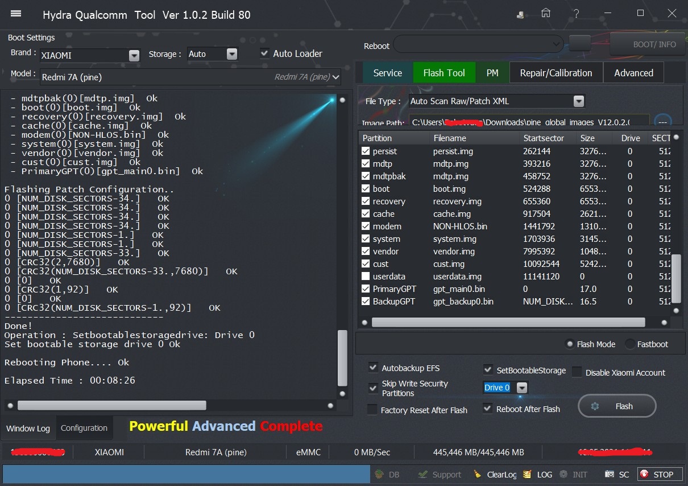Open the Storage dropdown set to Auto
688x486 pixels.
(x=231, y=54)
